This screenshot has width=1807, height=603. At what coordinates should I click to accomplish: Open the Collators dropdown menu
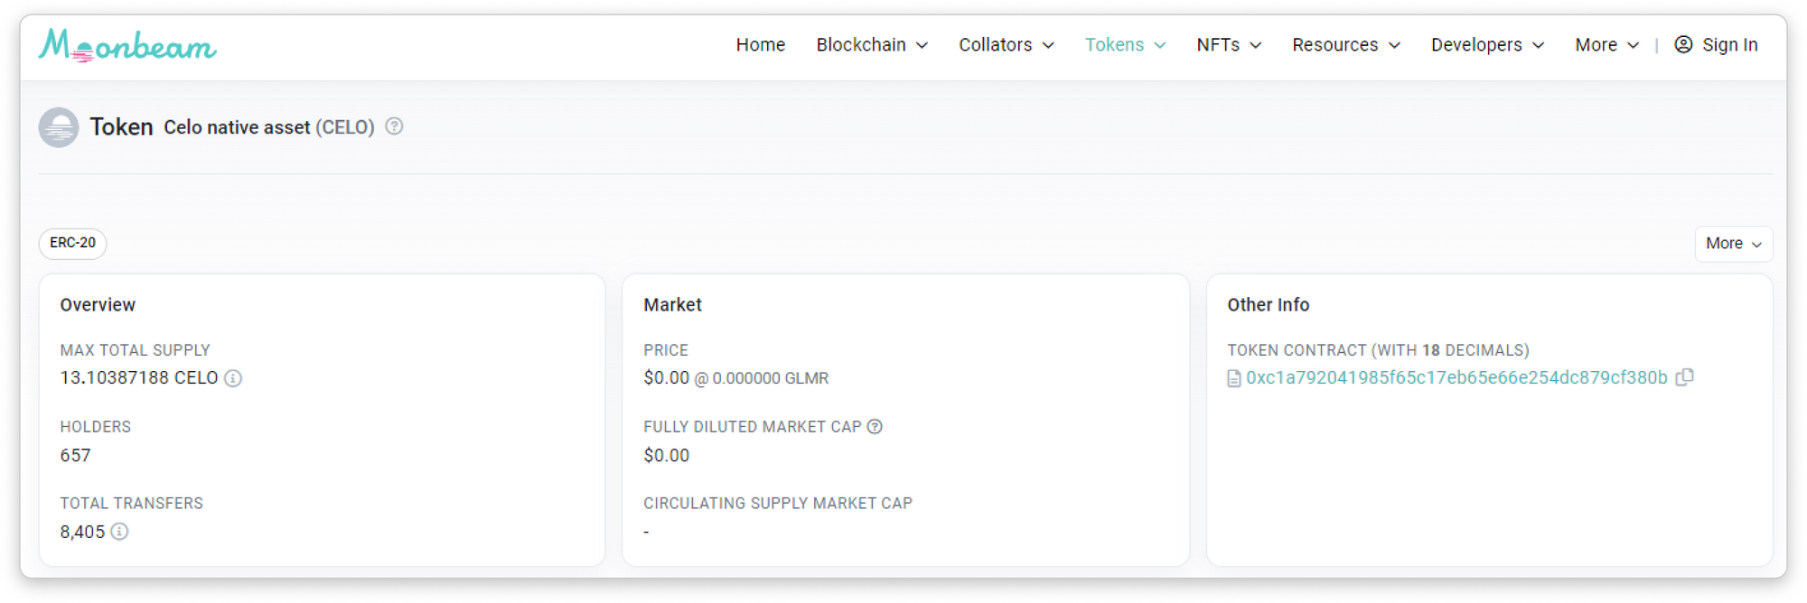(1006, 45)
